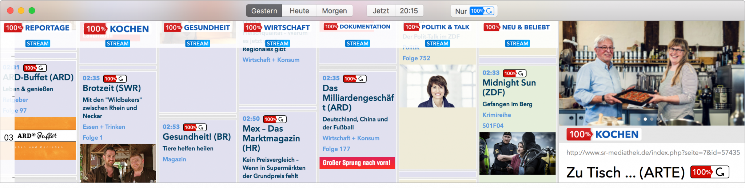745x188 pixels.
Task: Open Mex - Das Marktmagazin (HR)
Action: (x=271, y=138)
